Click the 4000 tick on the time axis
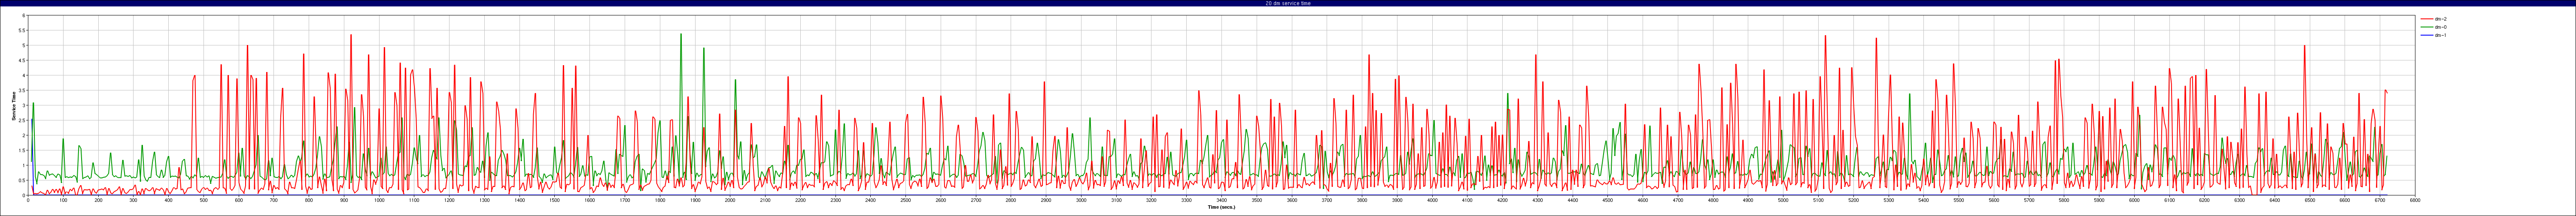This screenshot has height=216, width=2576. [1432, 200]
